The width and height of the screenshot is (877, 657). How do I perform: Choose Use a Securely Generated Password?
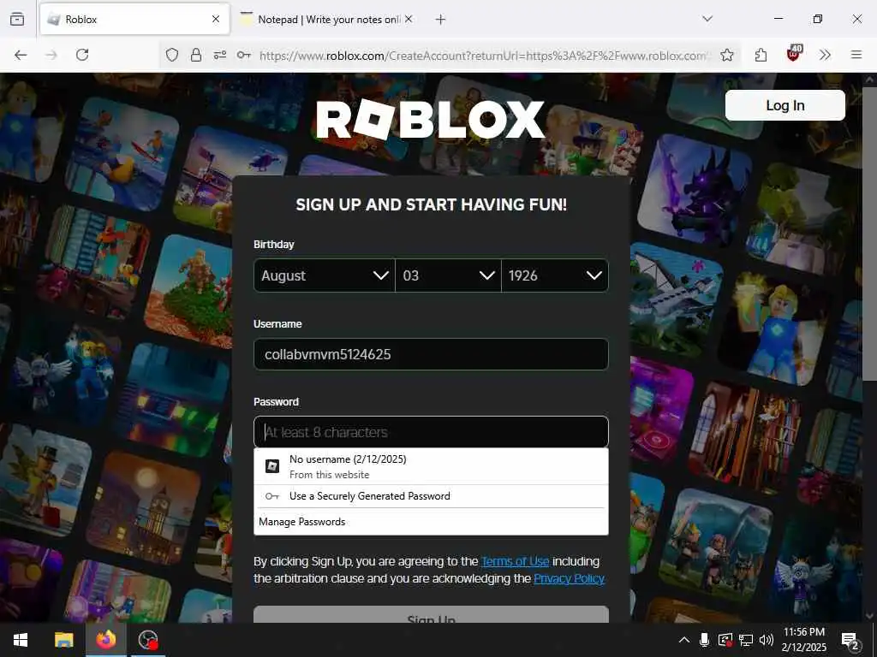431,496
